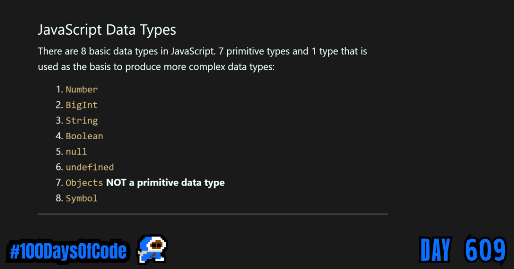Select the Objects code item
The width and height of the screenshot is (514, 269).
84,182
